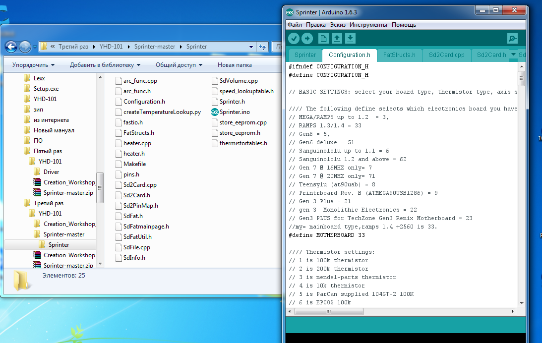The image size is (542, 343).
Task: Click the Sprinter-master breadcrumb in address bar
Action: point(154,47)
